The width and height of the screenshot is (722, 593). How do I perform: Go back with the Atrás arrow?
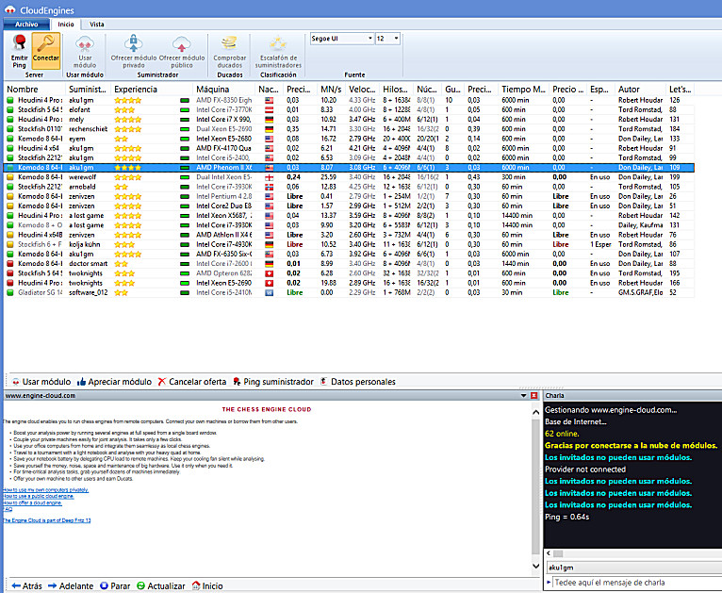(26, 585)
